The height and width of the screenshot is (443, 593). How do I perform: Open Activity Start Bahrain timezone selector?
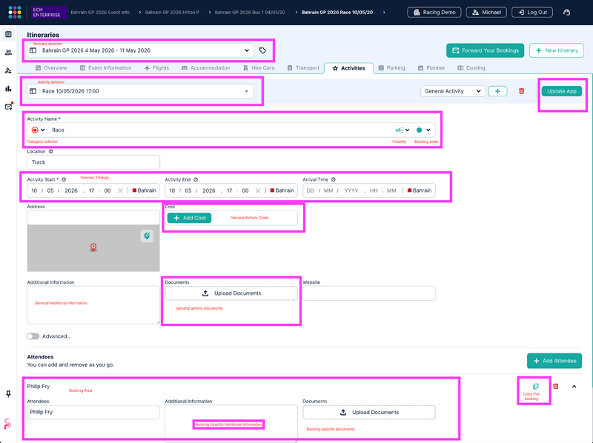[x=144, y=190]
